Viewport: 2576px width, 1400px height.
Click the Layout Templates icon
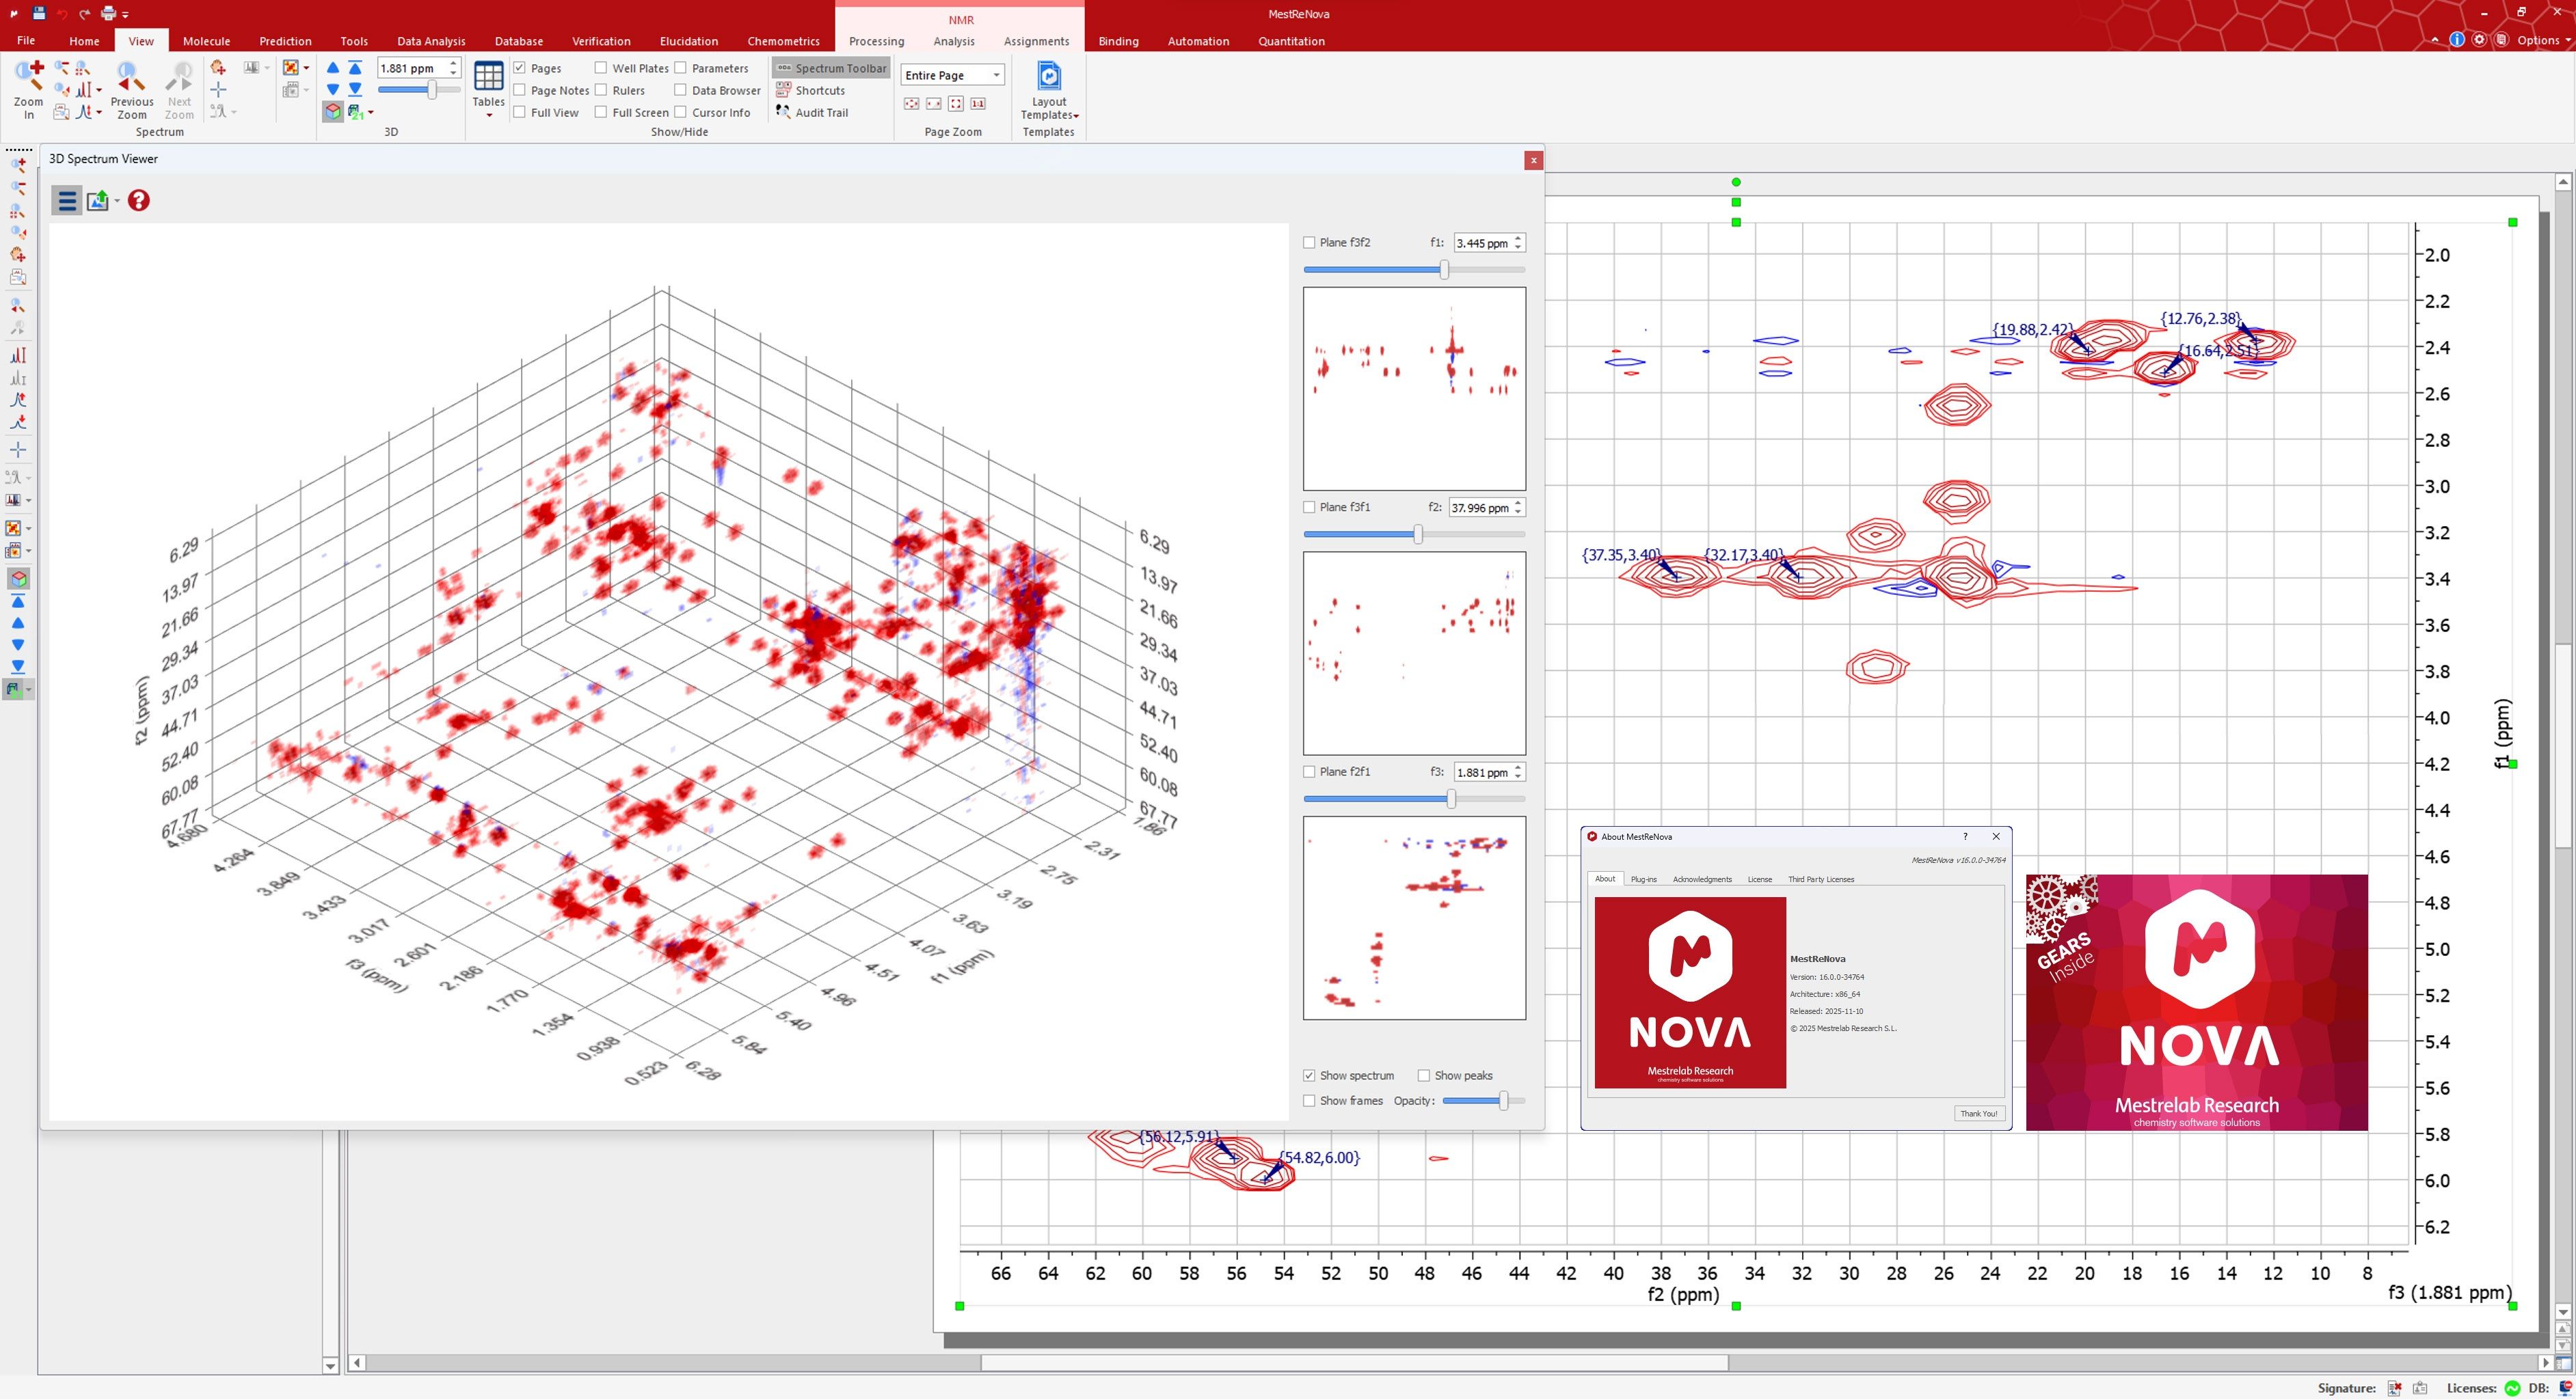coord(1048,76)
